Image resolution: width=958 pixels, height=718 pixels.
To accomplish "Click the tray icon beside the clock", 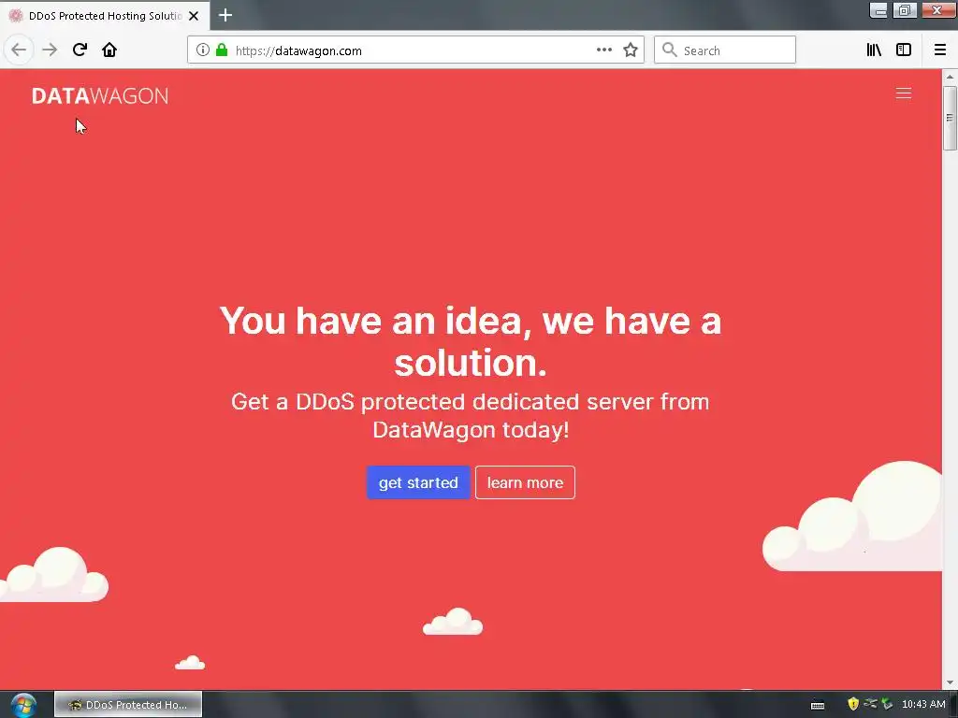I will (x=887, y=704).
